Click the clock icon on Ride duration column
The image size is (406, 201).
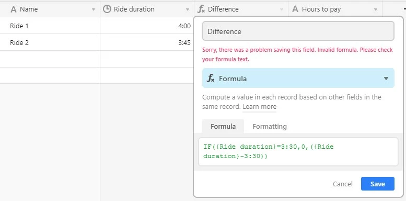[107, 9]
